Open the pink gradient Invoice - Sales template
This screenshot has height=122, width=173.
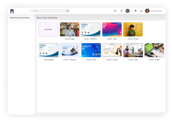click(112, 29)
